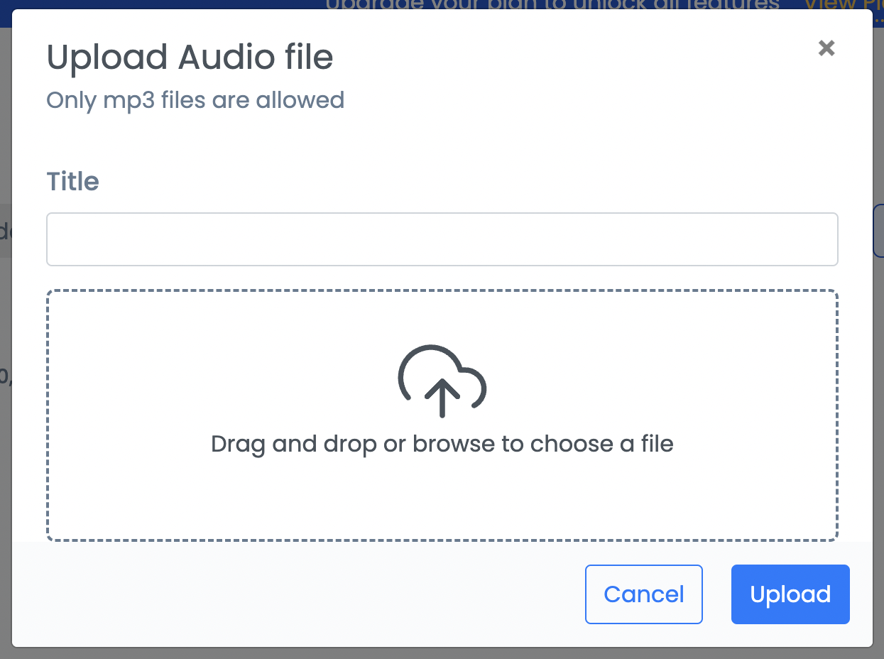This screenshot has height=659, width=884.
Task: Click "Only mp3 files are allowed" note
Action: click(195, 100)
